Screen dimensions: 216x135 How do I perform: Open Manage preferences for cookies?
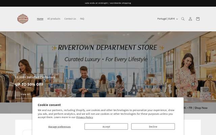coord(59,127)
